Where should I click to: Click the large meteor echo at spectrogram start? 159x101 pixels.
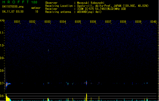(x=8, y=84)
